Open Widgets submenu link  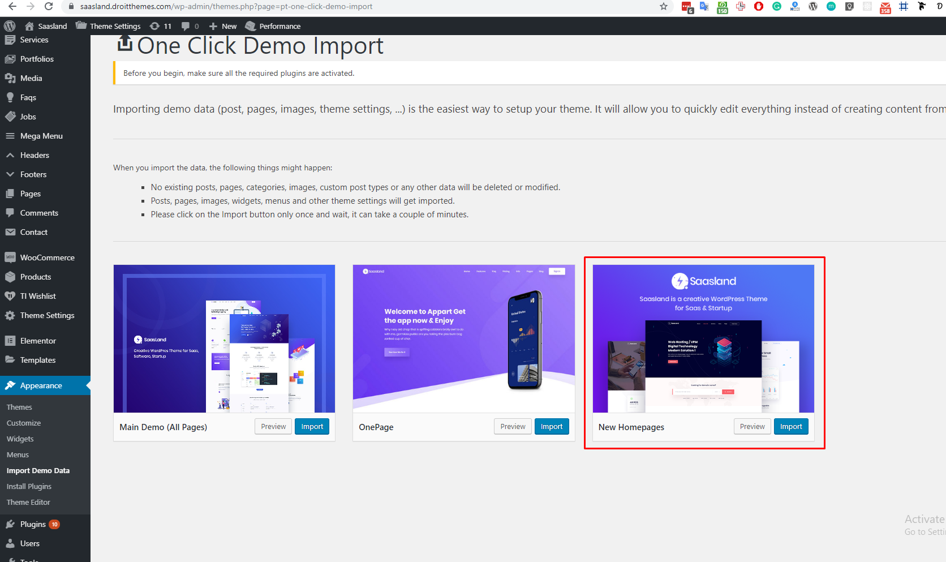[x=20, y=439]
